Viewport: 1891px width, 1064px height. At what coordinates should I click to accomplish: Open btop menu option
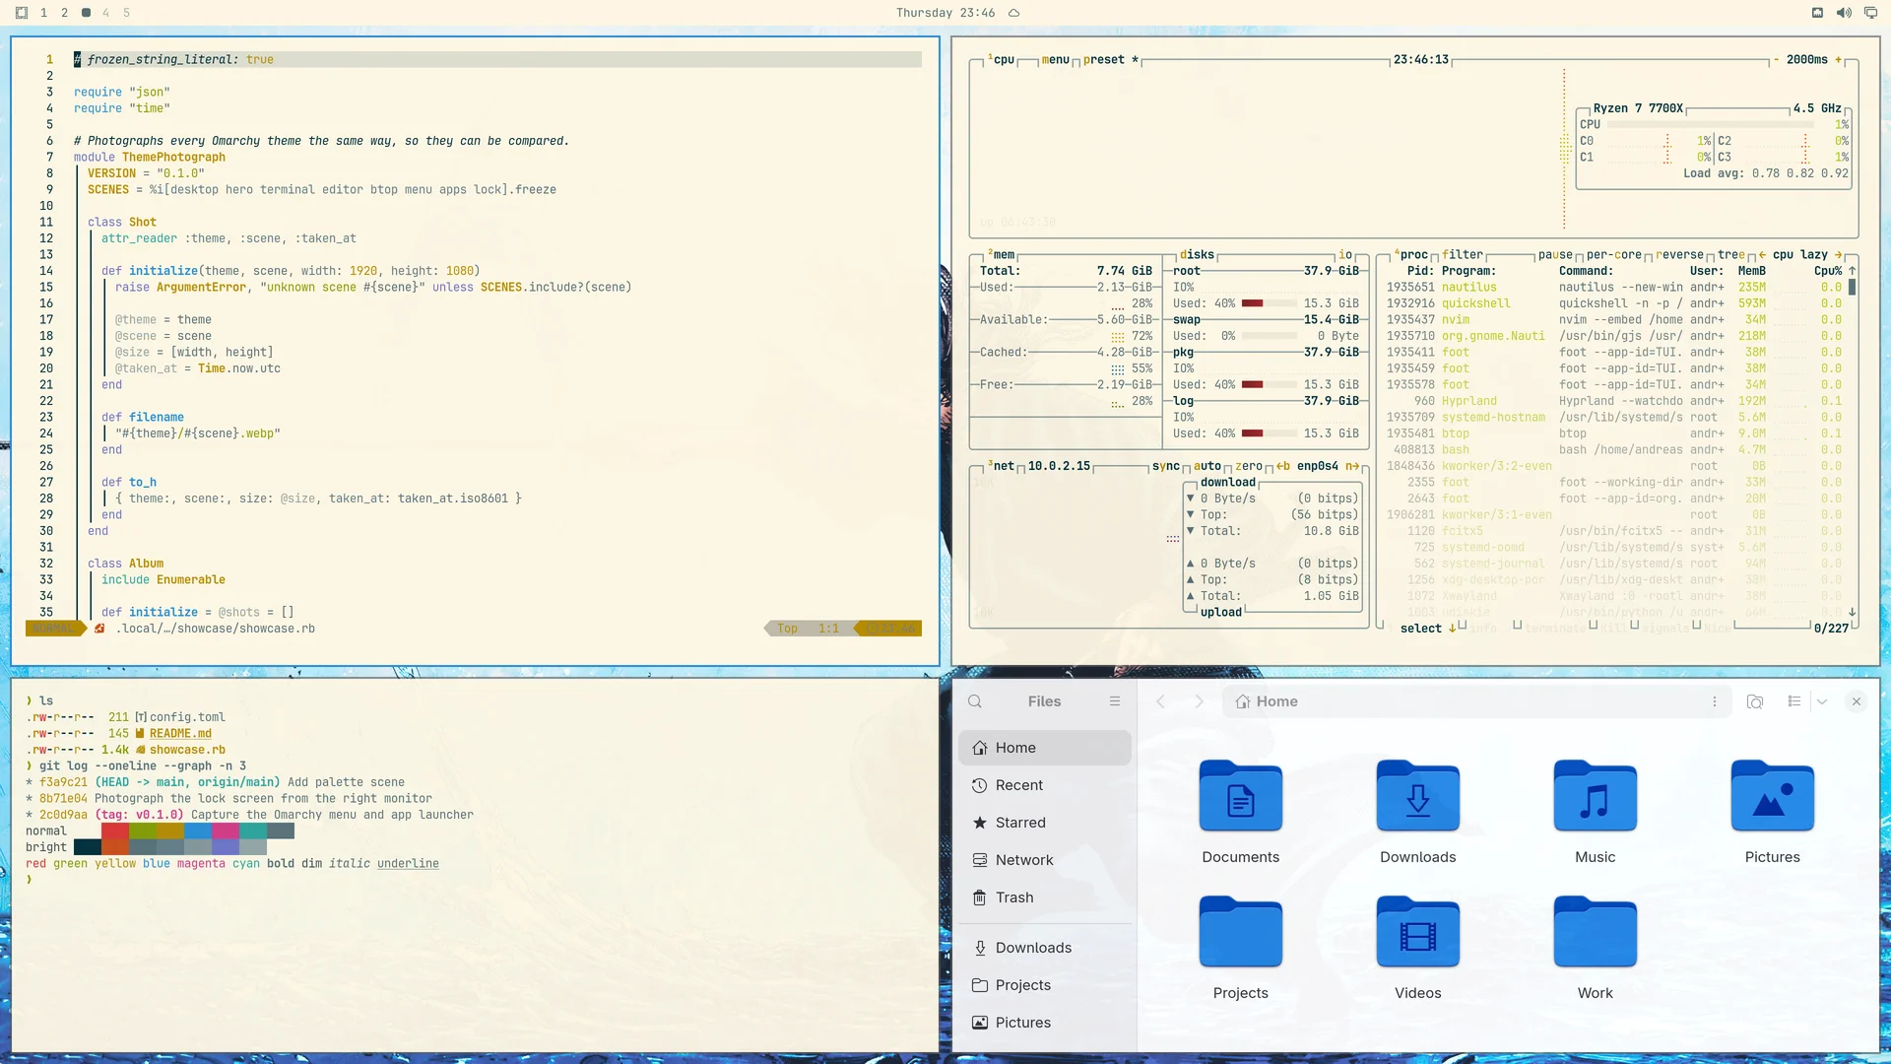(1055, 60)
